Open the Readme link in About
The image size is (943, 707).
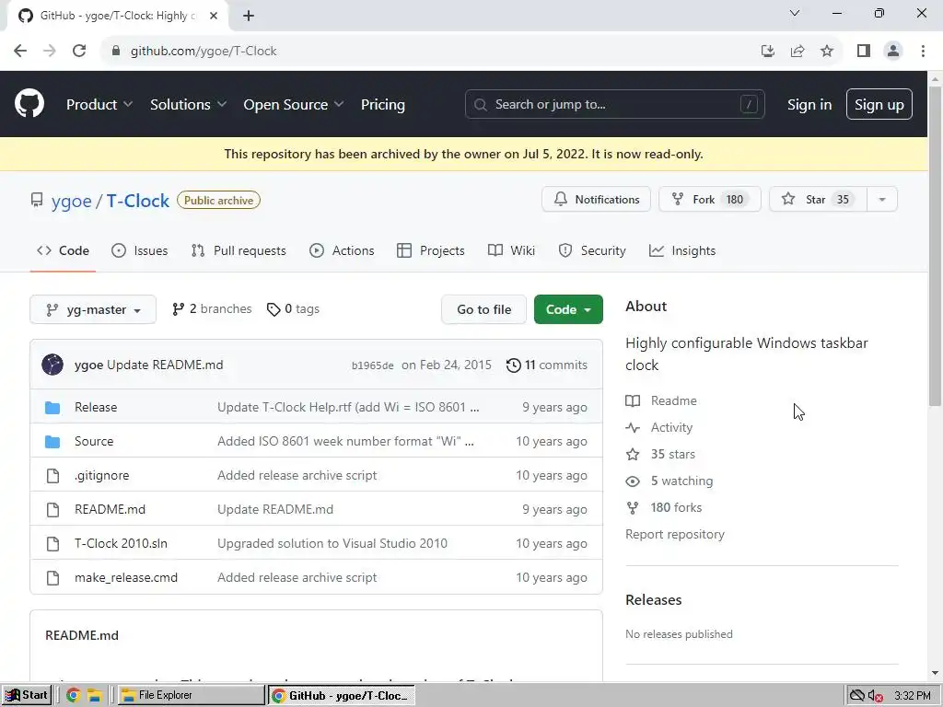click(661, 401)
